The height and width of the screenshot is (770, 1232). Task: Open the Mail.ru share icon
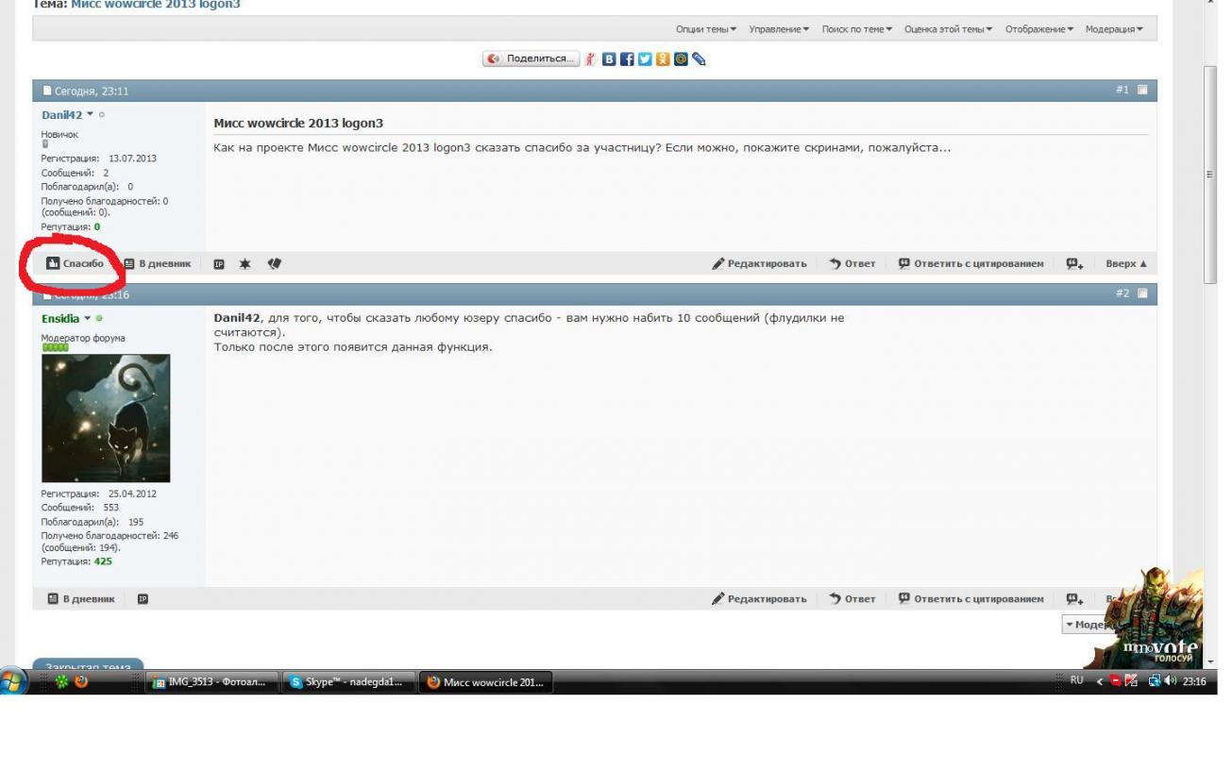(x=681, y=59)
